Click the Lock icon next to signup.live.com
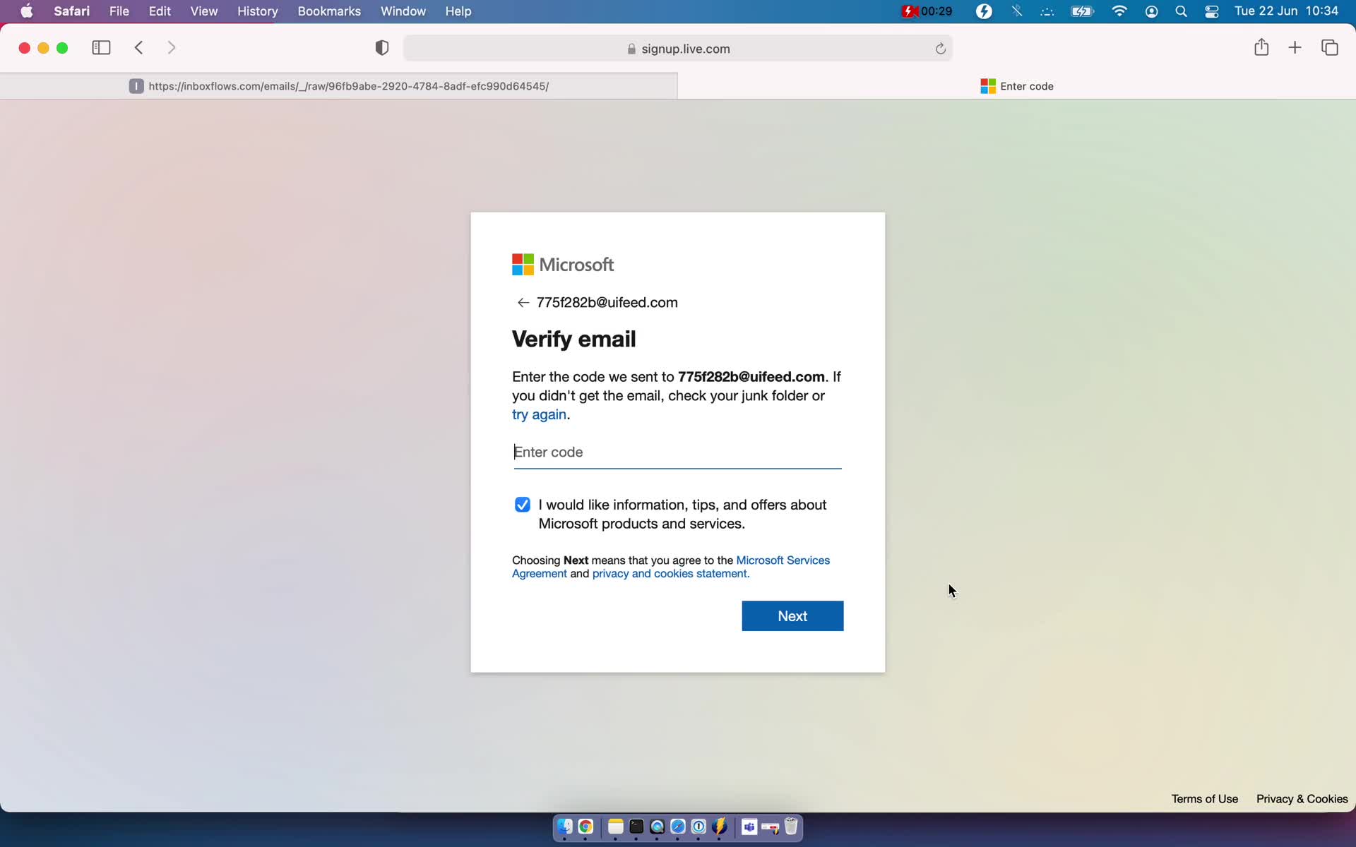 (x=631, y=48)
